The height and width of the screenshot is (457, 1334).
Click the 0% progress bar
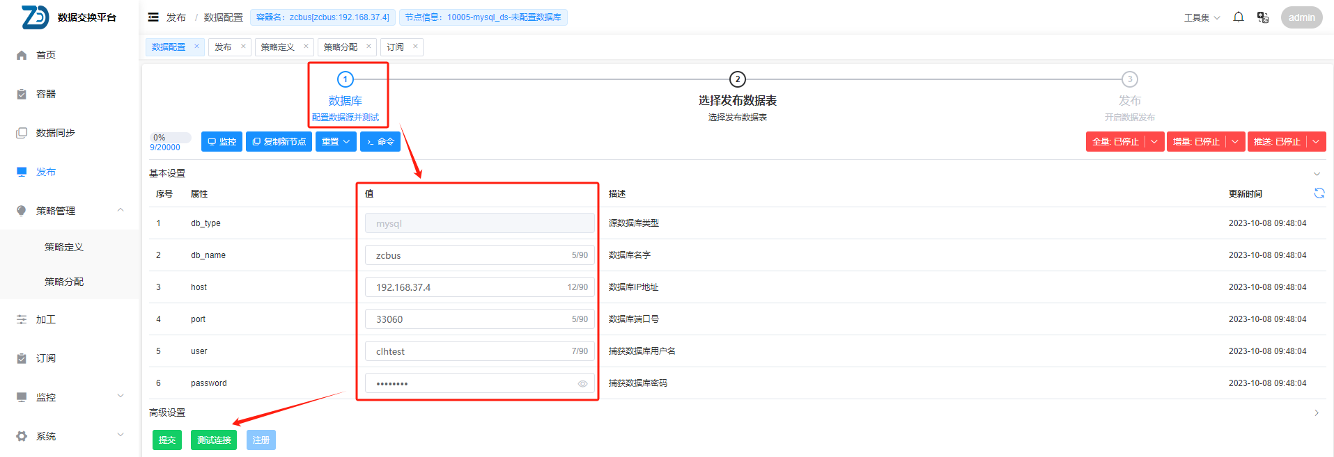click(170, 138)
